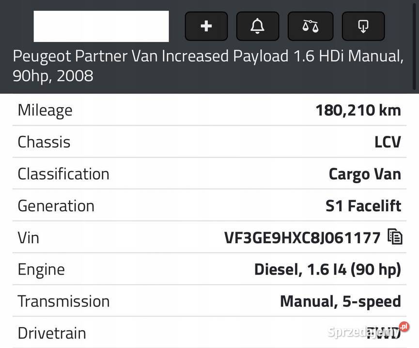This screenshot has height=348, width=419.
Task: Click the 180,210 km mileage value
Action: point(358,110)
